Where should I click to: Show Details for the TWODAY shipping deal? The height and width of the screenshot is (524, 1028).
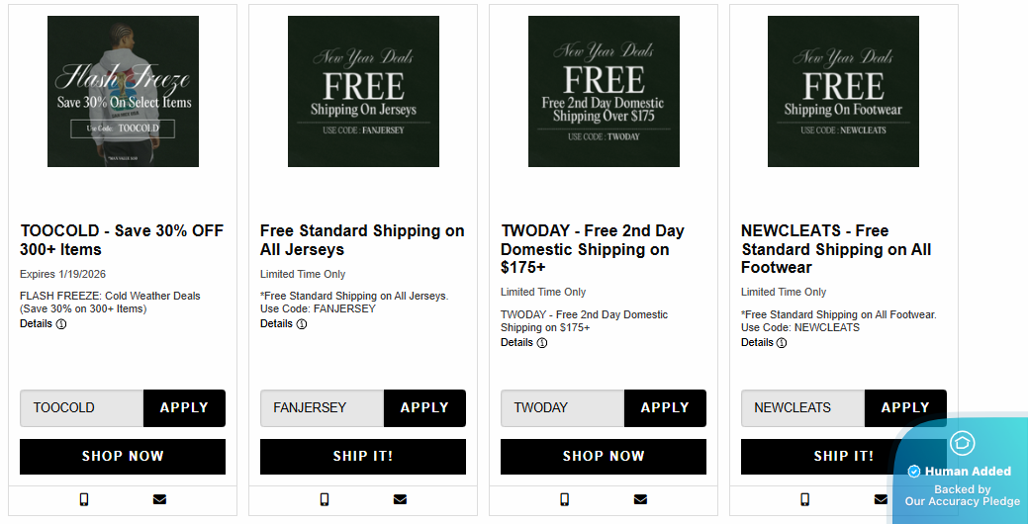pos(523,342)
